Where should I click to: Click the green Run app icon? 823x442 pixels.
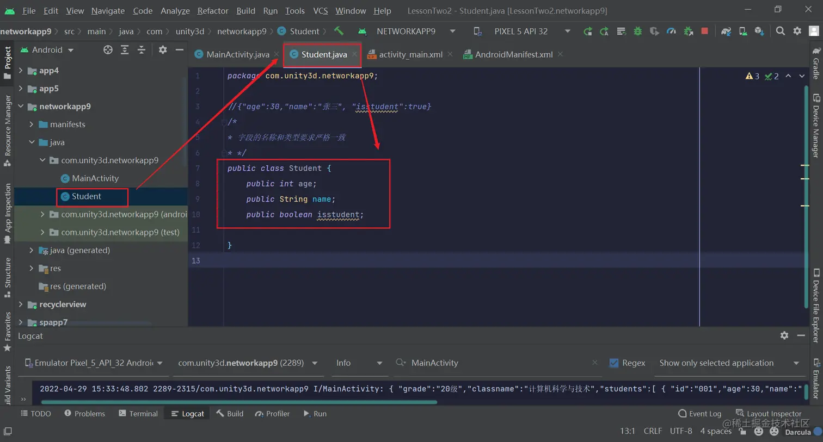(x=587, y=31)
